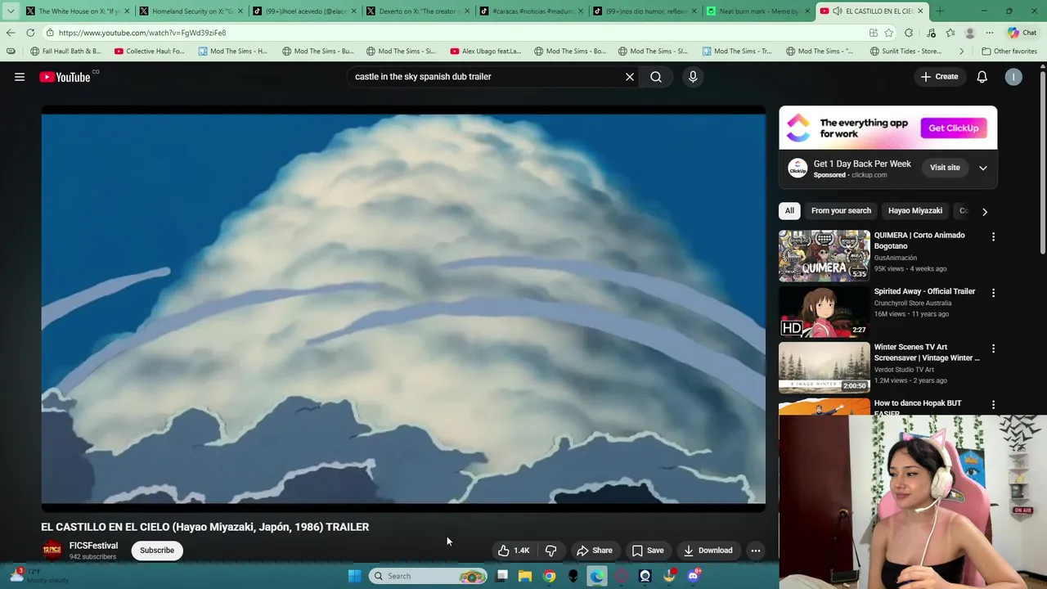Click the browser address bar URL
The width and height of the screenshot is (1047, 589).
pyautogui.click(x=142, y=33)
